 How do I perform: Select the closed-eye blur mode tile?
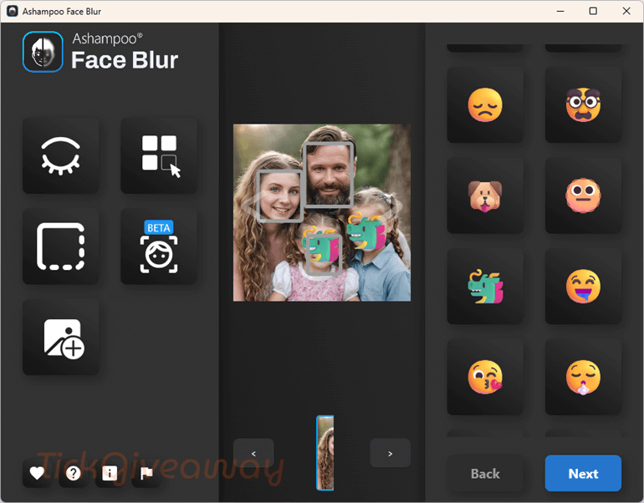point(61,155)
